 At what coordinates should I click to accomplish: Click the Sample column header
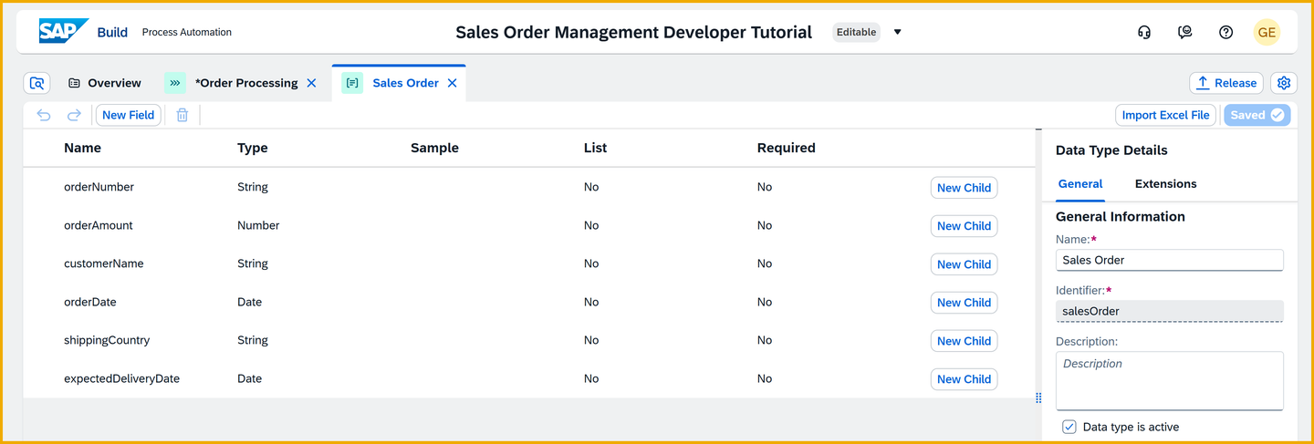click(434, 148)
